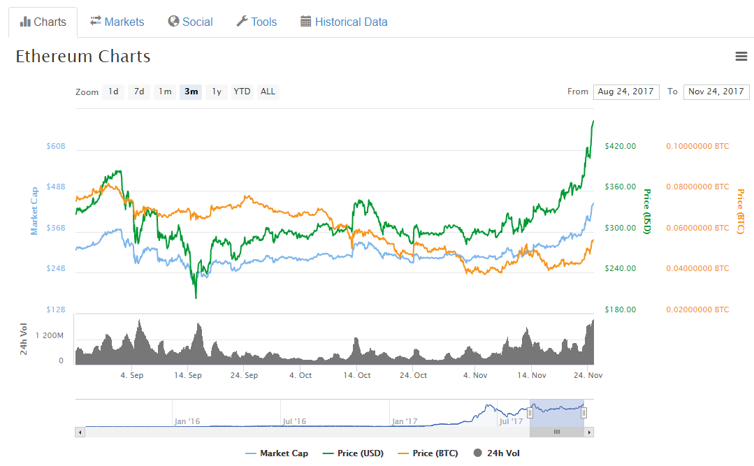The image size is (754, 466).
Task: Toggle 24h Vol series in legend
Action: point(496,453)
